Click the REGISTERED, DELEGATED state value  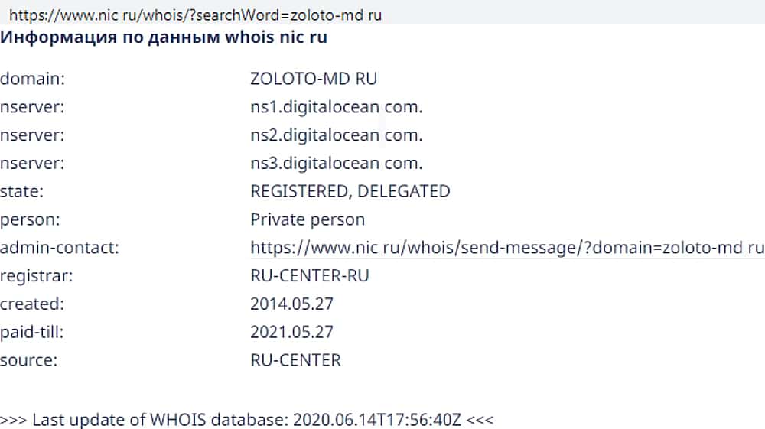(x=350, y=191)
